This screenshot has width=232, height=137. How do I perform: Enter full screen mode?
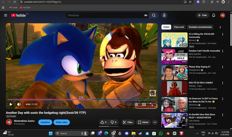pyautogui.click(x=151, y=104)
